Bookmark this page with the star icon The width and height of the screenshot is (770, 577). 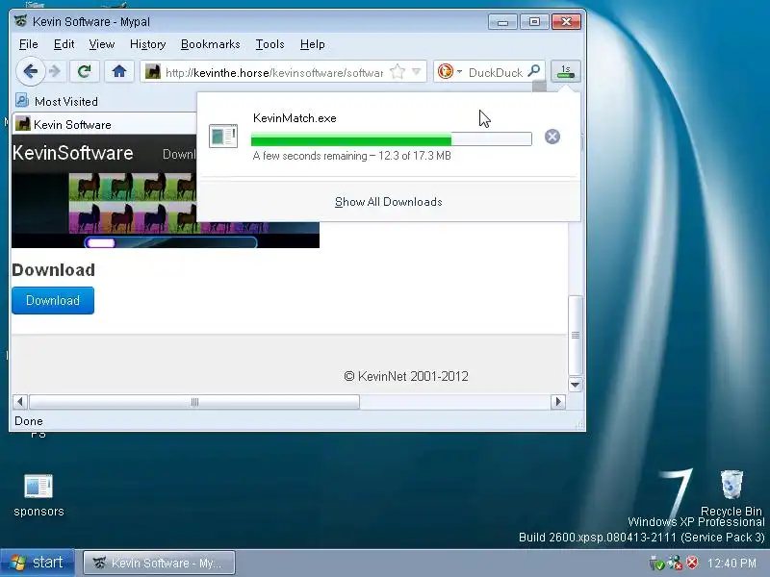398,72
